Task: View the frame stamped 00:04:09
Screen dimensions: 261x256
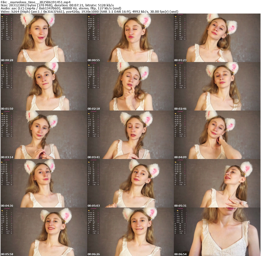Action: pyautogui.click(x=217, y=135)
